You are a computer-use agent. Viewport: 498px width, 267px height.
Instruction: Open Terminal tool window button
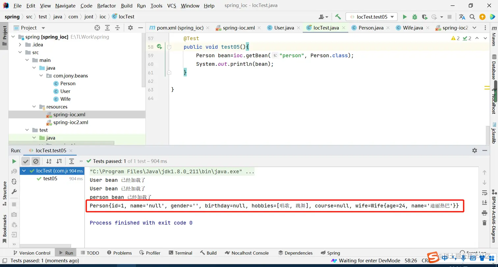tap(180, 253)
